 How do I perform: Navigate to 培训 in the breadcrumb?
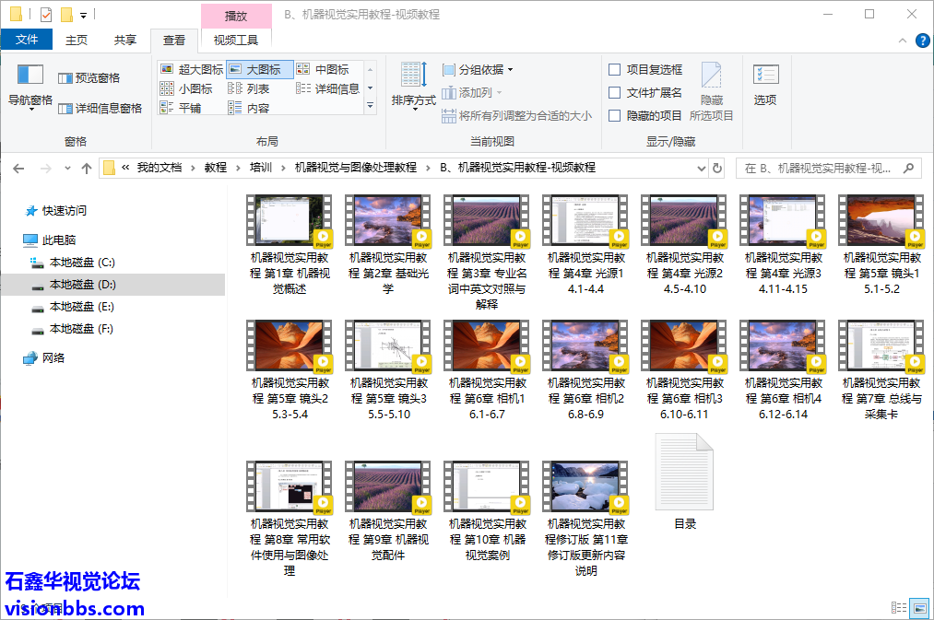261,168
